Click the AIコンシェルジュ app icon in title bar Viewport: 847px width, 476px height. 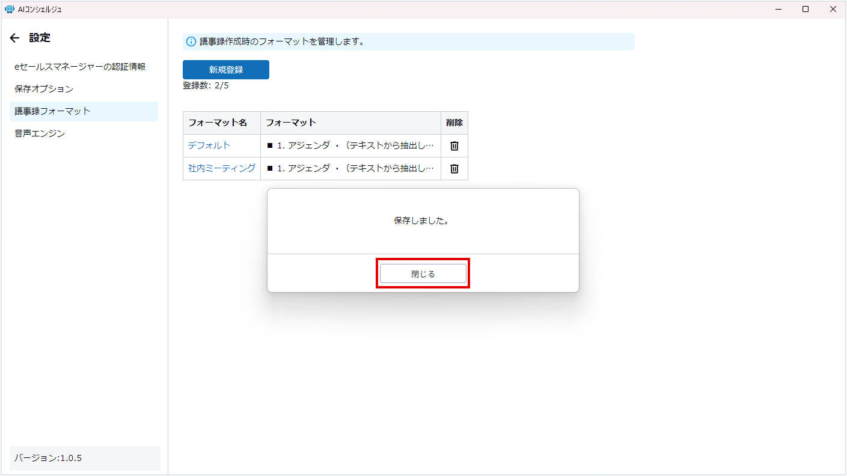(x=9, y=9)
